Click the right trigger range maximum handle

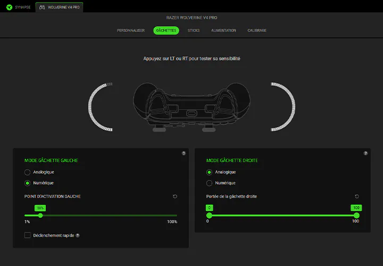click(x=356, y=215)
